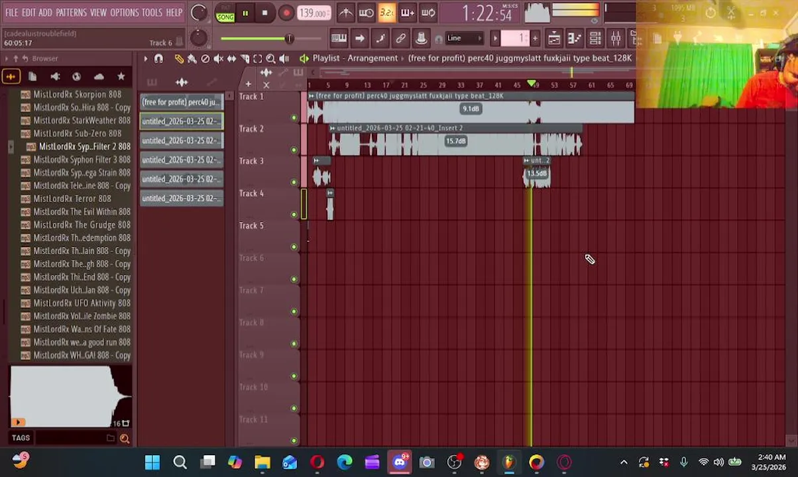Mute Track 10 using its green dot

click(x=294, y=408)
